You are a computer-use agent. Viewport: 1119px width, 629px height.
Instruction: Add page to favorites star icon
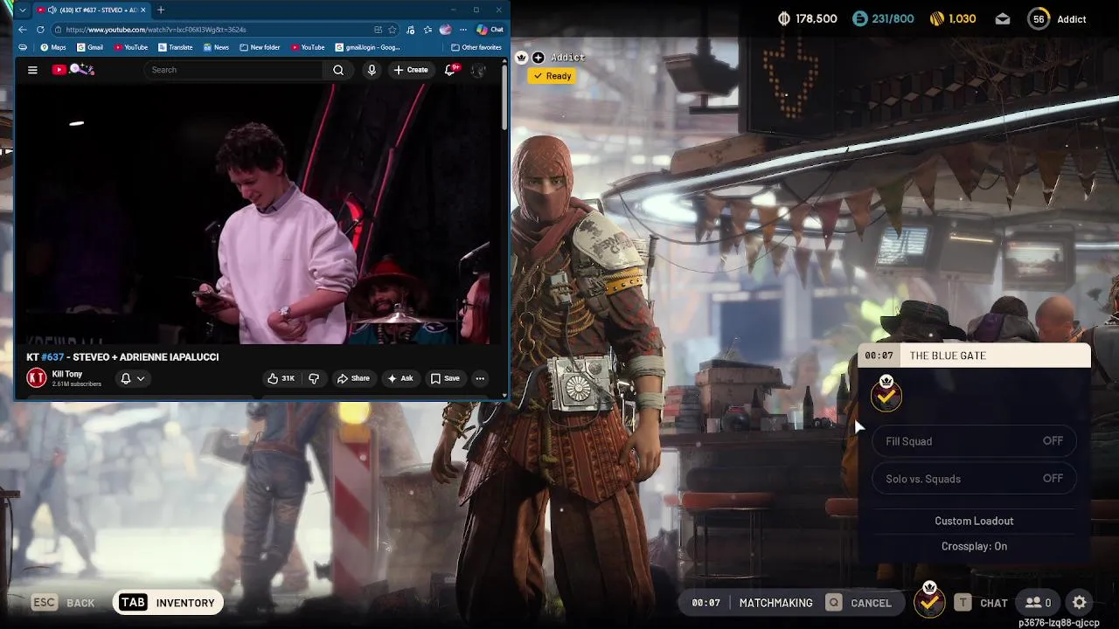coord(394,30)
